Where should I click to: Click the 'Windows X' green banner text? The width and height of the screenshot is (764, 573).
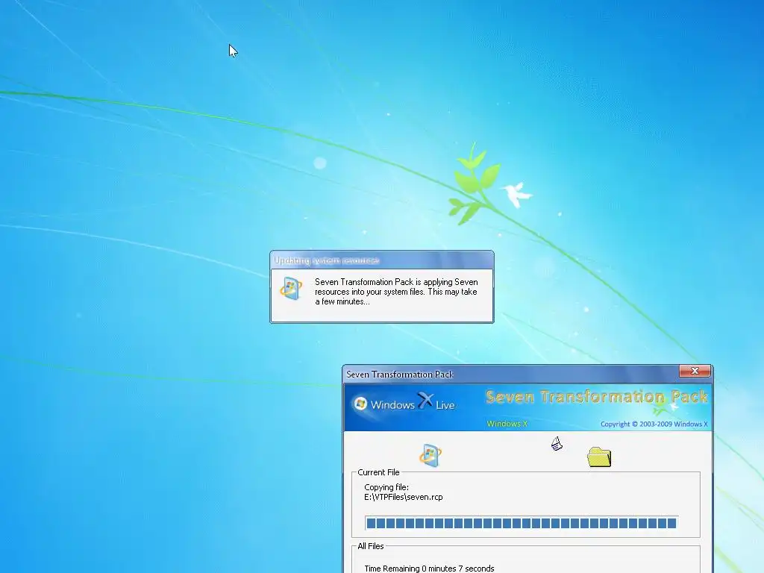[x=507, y=424]
